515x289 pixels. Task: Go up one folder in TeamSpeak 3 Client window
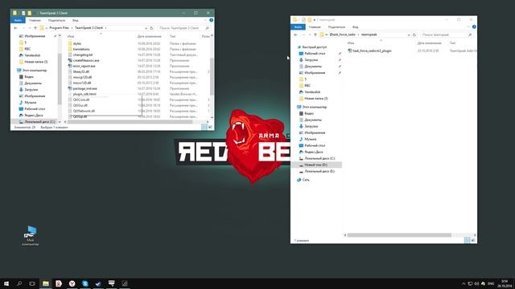35,28
